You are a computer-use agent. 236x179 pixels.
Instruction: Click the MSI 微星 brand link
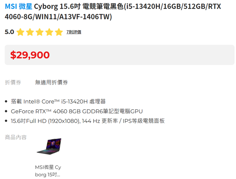pyautogui.click(x=18, y=6)
